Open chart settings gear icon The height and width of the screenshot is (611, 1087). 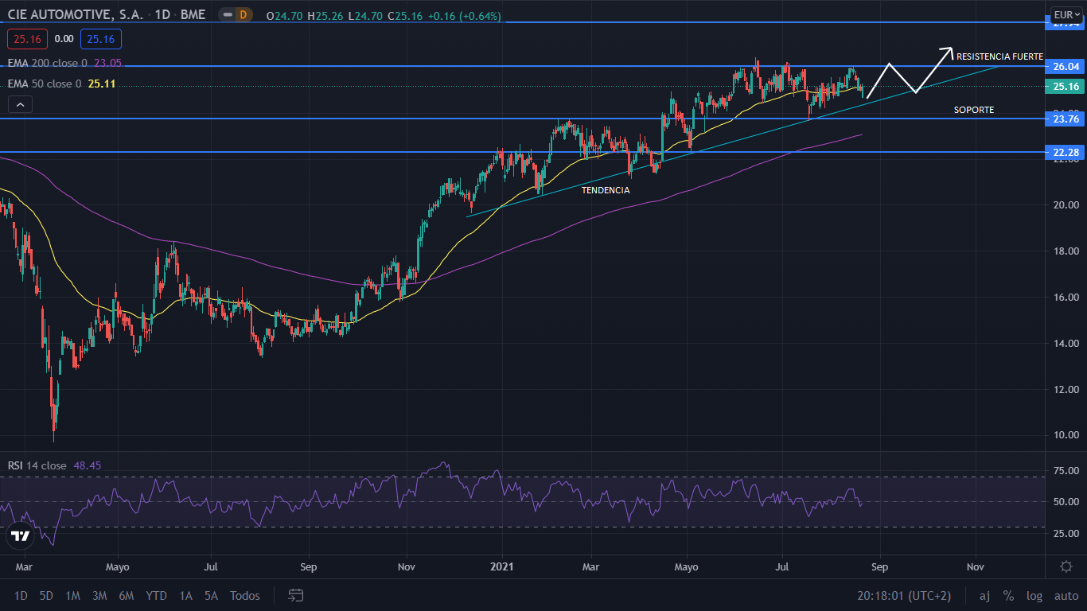coord(1066,566)
